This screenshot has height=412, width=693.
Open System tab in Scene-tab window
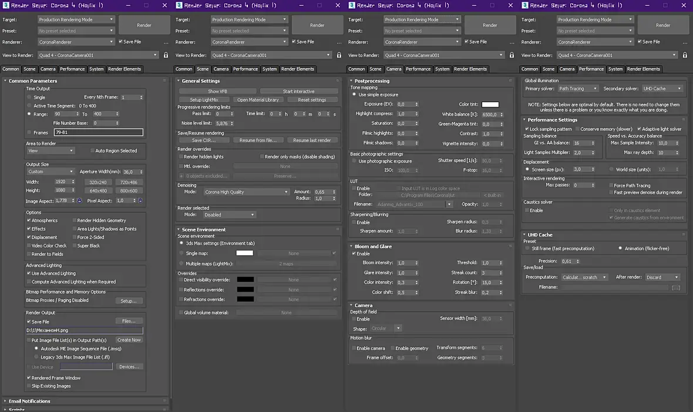coord(270,69)
